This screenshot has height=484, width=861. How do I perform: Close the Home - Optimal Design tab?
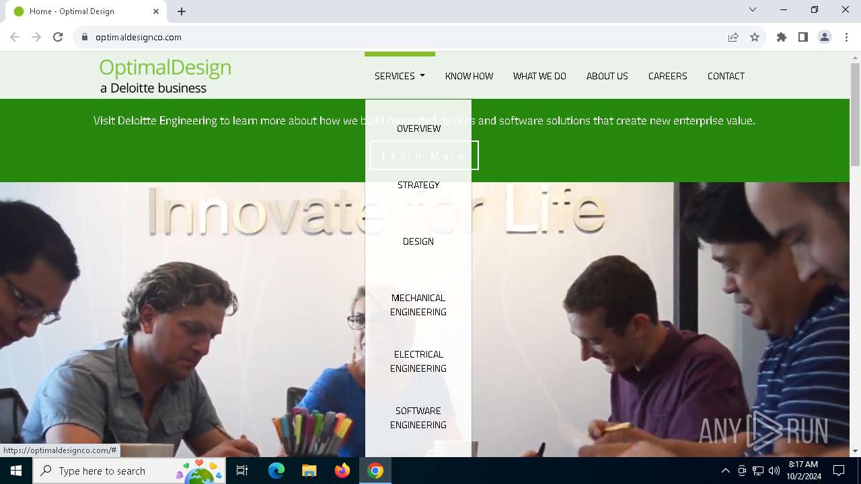point(156,11)
